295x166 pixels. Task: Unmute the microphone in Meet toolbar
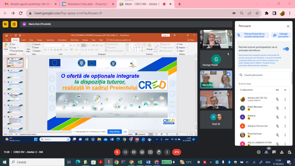(x=117, y=152)
